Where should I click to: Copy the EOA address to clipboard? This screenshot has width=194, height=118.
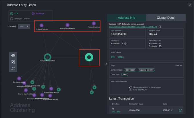click(x=159, y=27)
